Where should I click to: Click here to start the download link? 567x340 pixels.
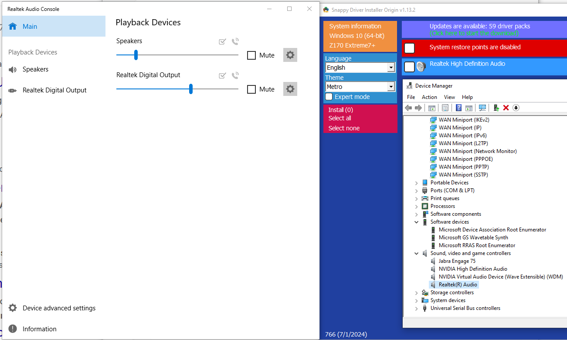[474, 33]
